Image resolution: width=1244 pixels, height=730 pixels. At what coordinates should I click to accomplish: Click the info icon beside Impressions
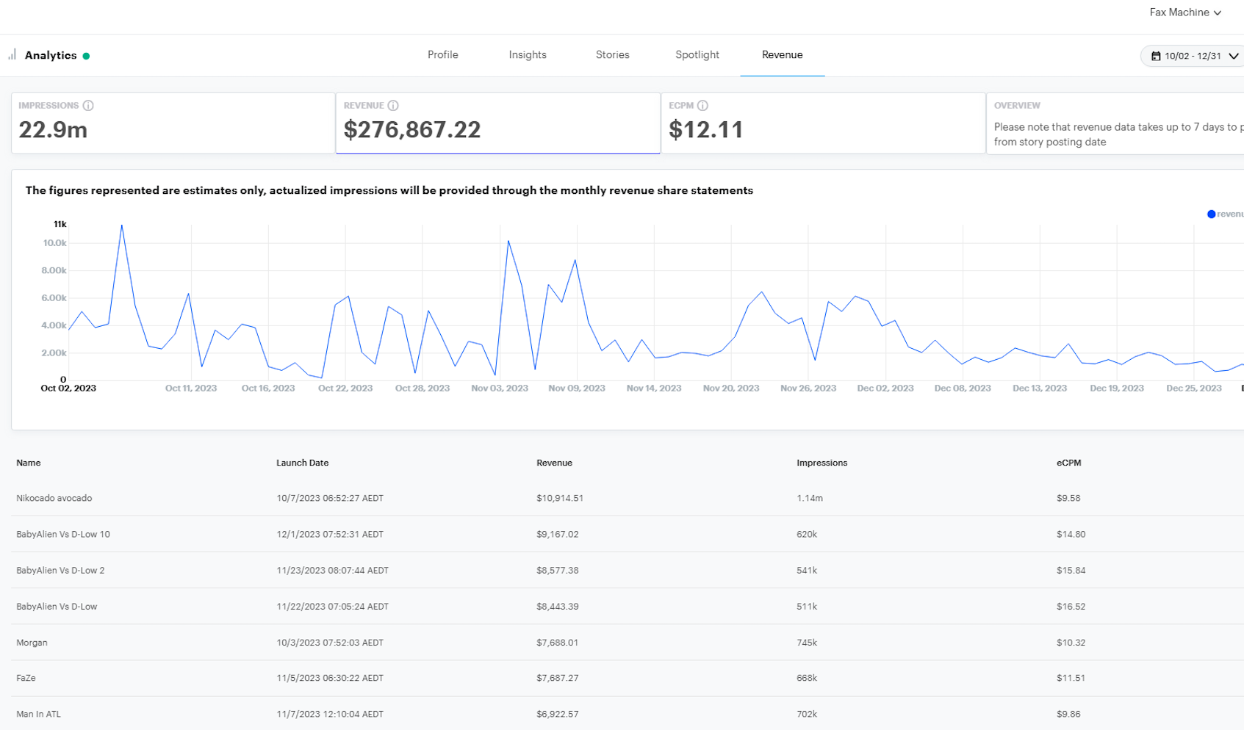pyautogui.click(x=88, y=106)
